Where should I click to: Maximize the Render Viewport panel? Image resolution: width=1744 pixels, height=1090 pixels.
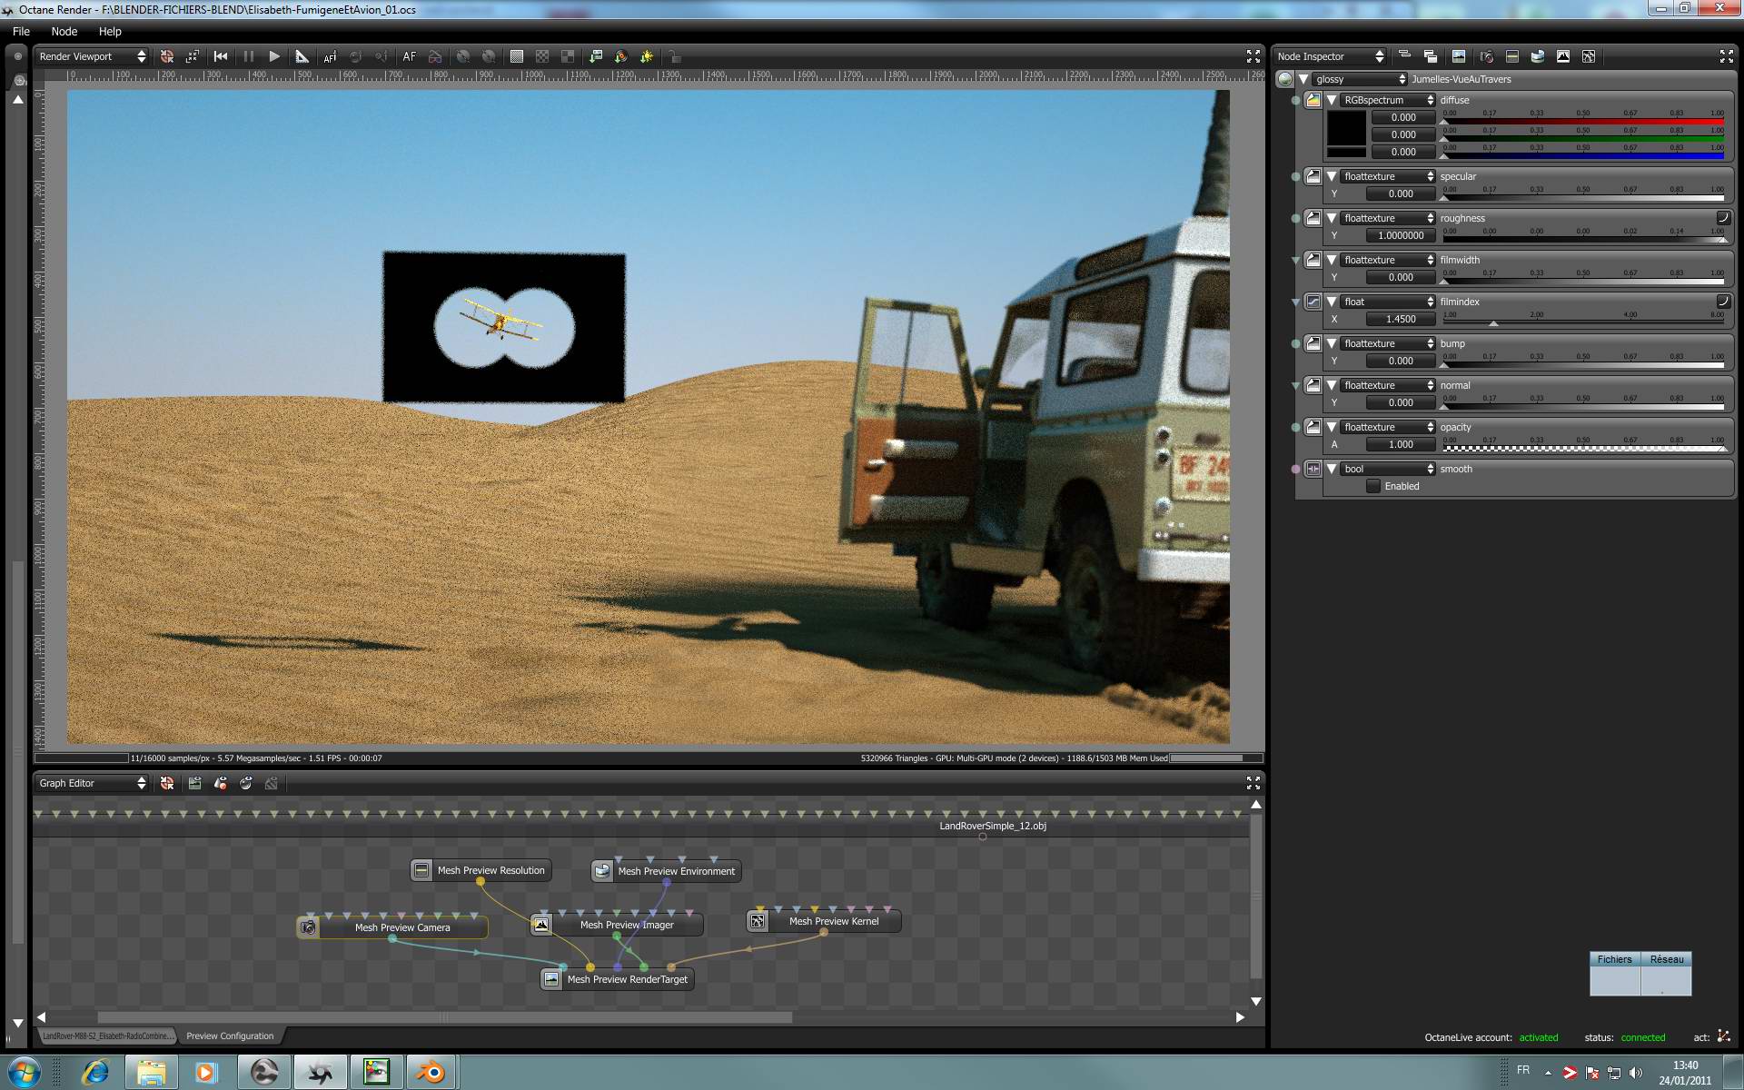tap(1253, 56)
